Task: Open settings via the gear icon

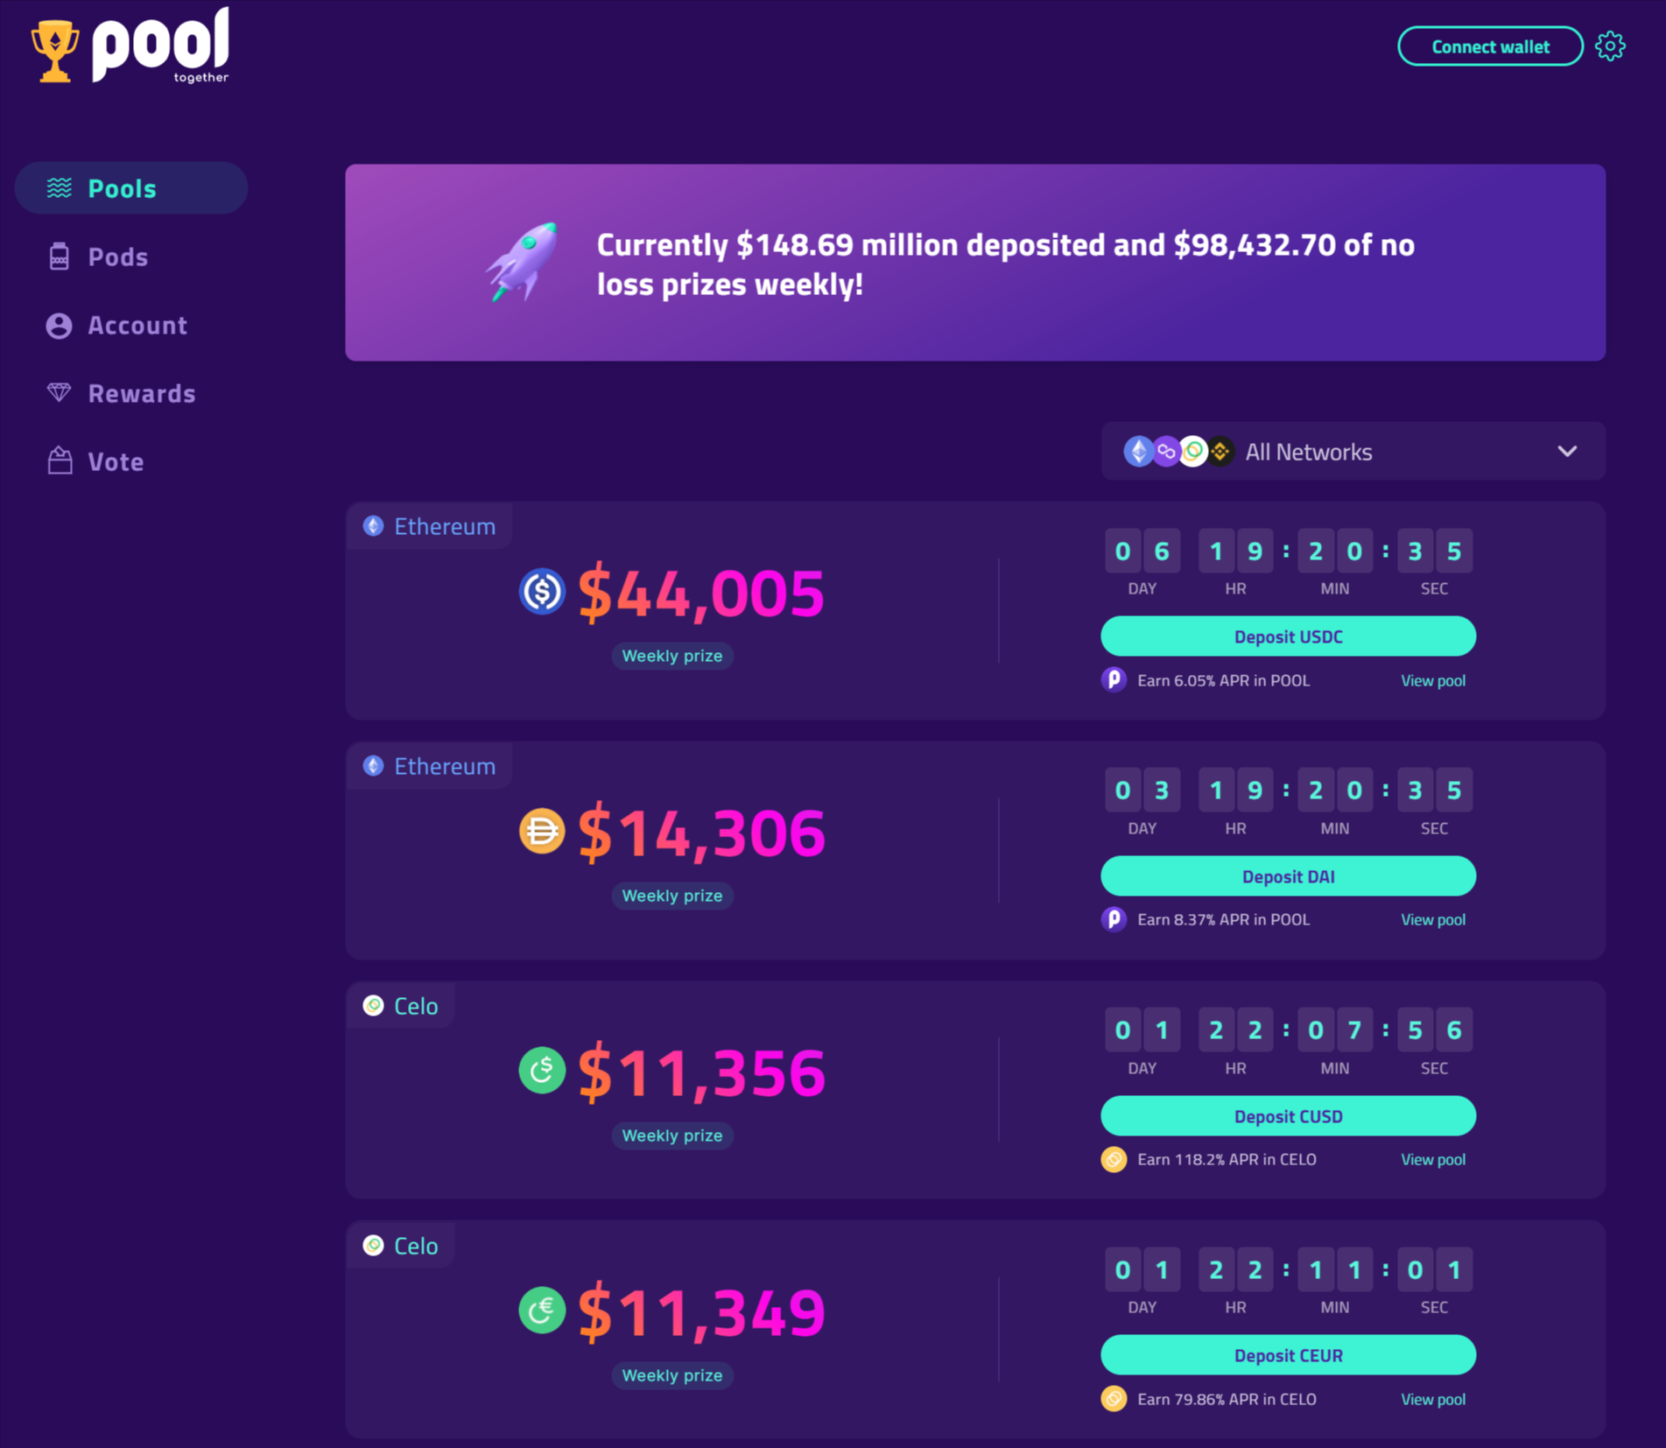Action: point(1610,46)
